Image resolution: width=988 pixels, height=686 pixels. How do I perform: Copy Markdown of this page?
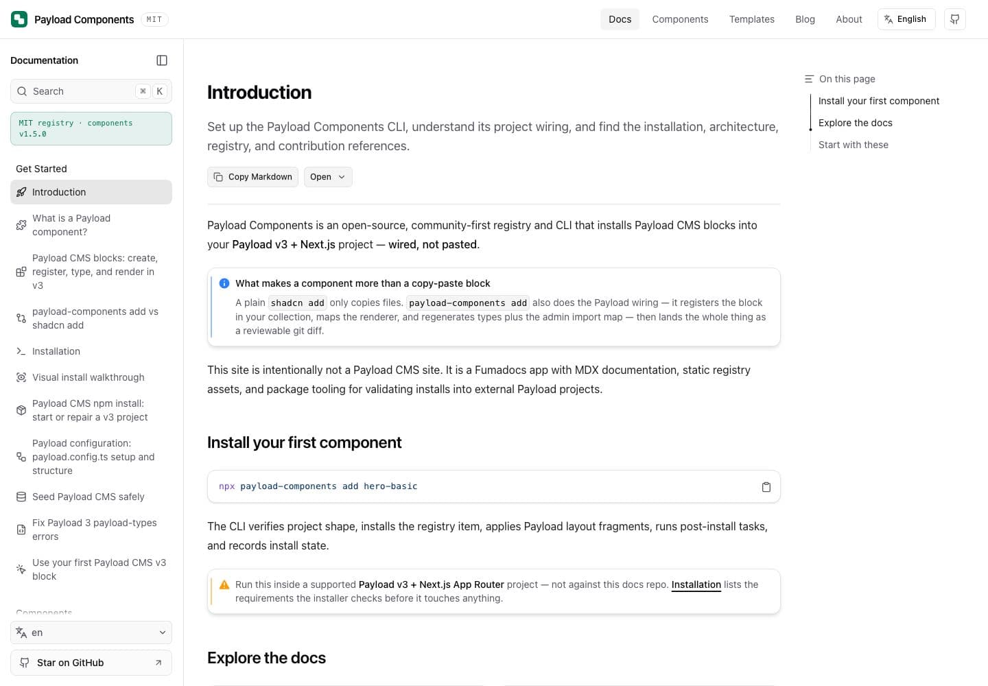coord(252,177)
